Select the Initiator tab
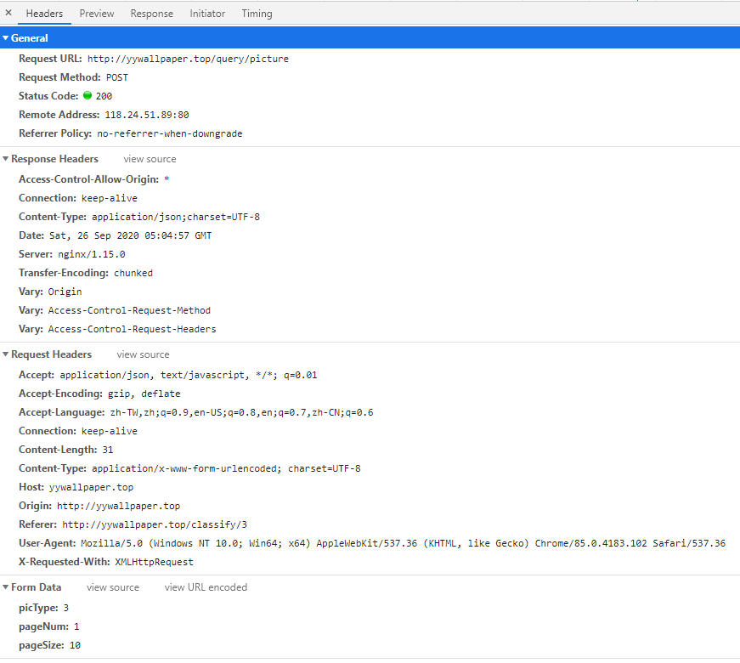 [x=207, y=14]
